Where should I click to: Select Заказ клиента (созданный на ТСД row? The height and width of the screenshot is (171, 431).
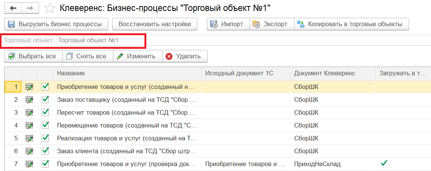point(127,151)
